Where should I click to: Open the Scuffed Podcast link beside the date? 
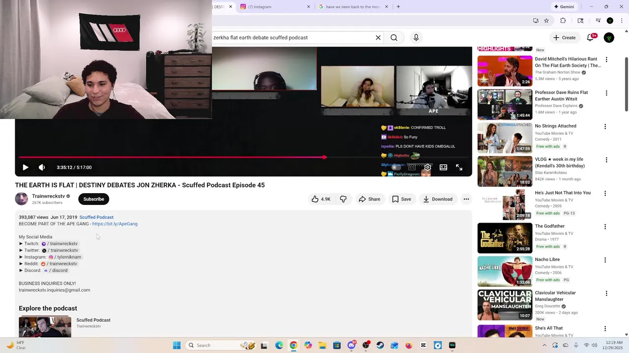[x=96, y=217]
